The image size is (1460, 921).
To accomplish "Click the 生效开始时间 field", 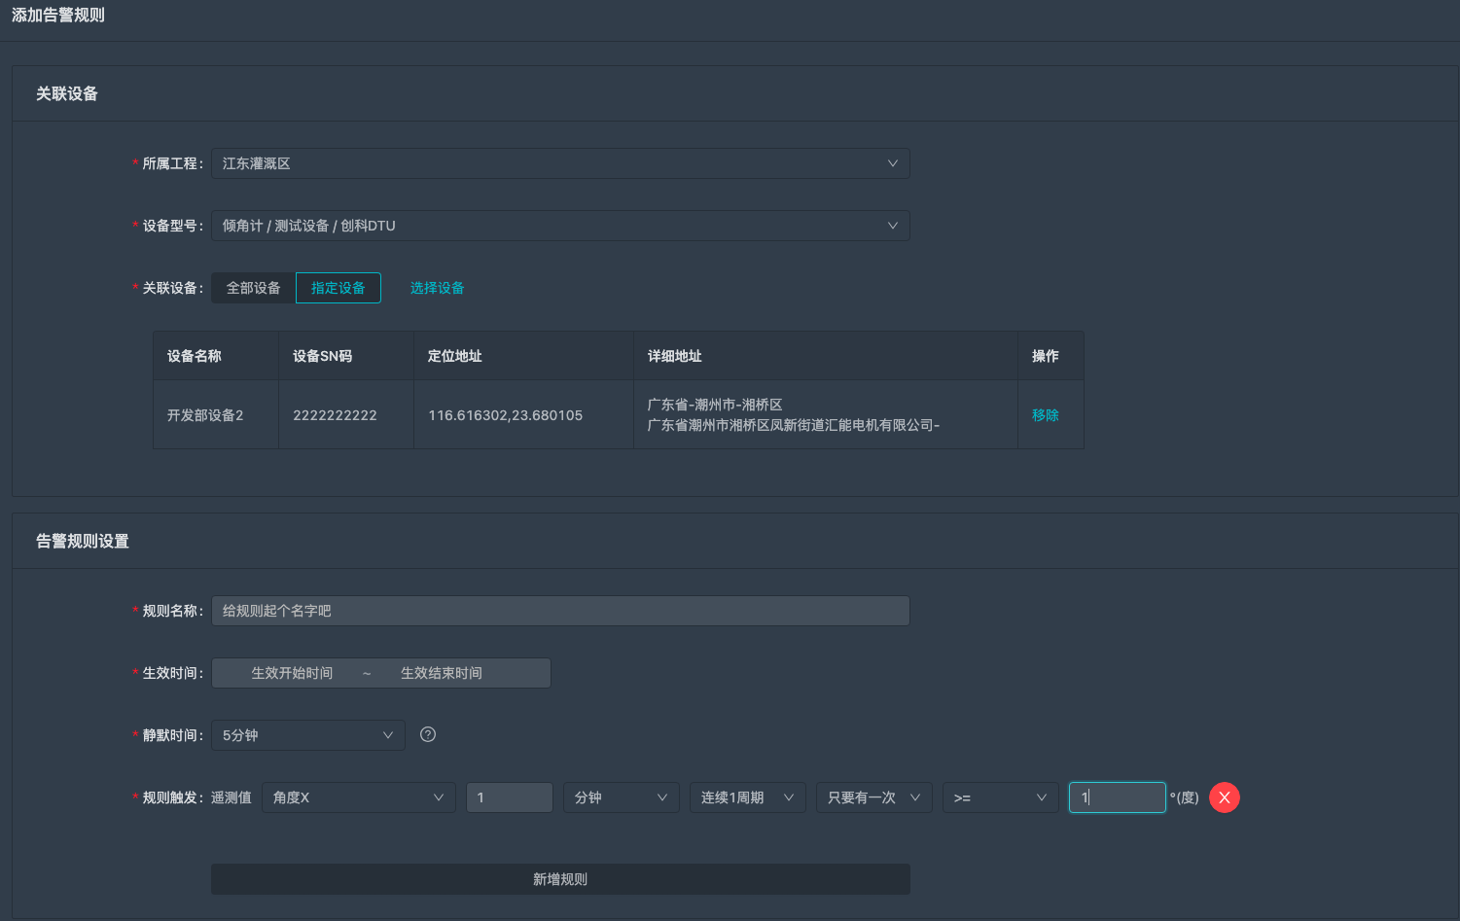I will click(x=292, y=673).
